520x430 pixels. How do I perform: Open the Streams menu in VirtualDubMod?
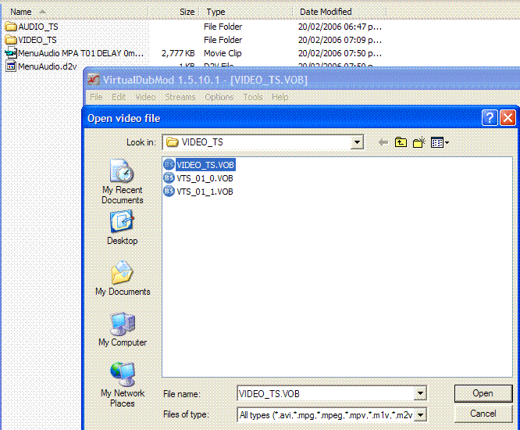pos(180,97)
